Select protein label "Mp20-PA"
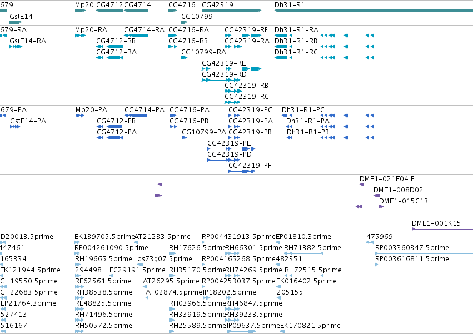The height and width of the screenshot is (334, 473). pos(91,110)
